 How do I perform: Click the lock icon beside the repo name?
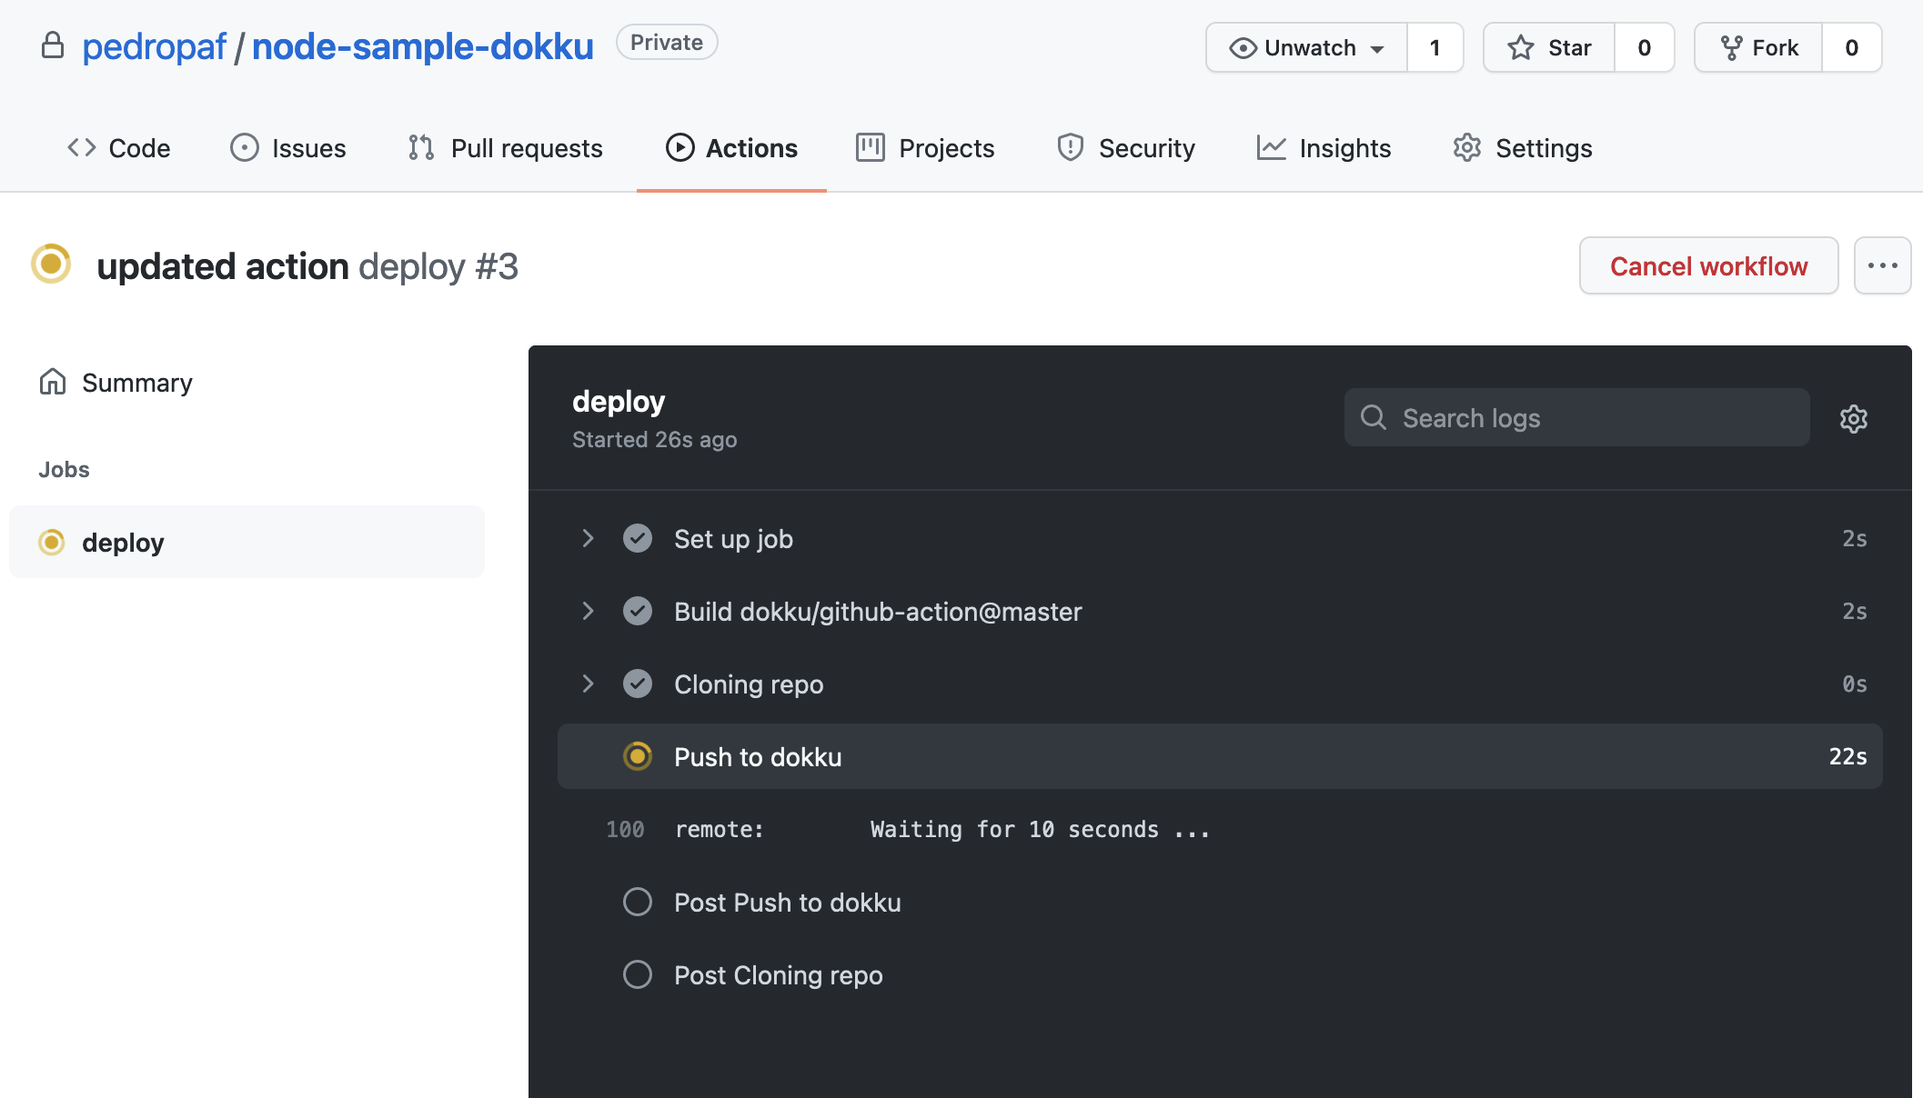(x=53, y=44)
